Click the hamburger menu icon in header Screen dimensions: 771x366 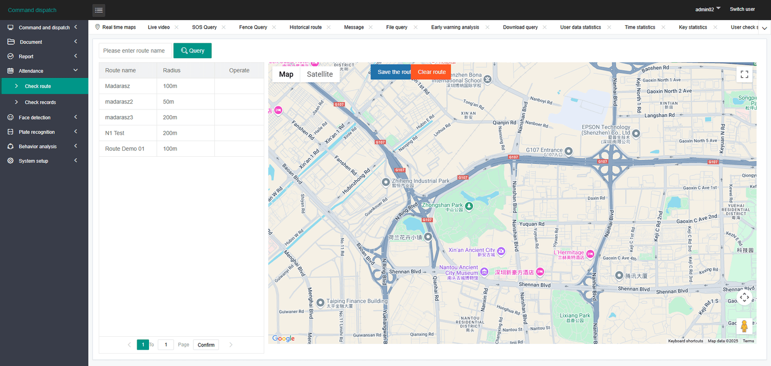[99, 10]
